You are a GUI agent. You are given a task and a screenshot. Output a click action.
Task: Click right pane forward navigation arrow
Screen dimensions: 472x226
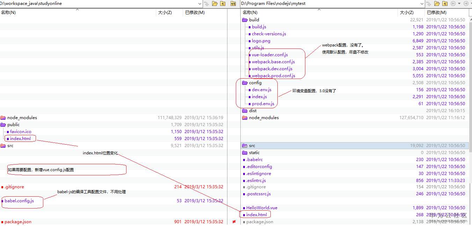(x=465, y=3)
